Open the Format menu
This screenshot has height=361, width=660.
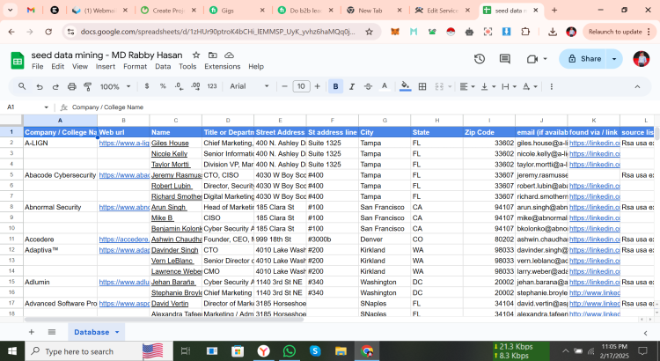[136, 67]
